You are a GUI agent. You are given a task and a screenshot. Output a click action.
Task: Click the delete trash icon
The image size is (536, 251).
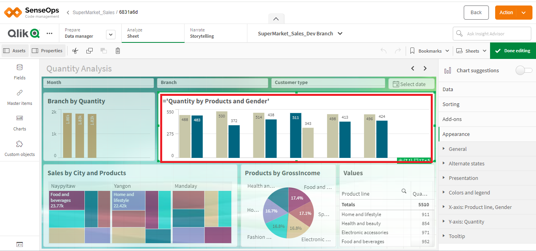118,51
